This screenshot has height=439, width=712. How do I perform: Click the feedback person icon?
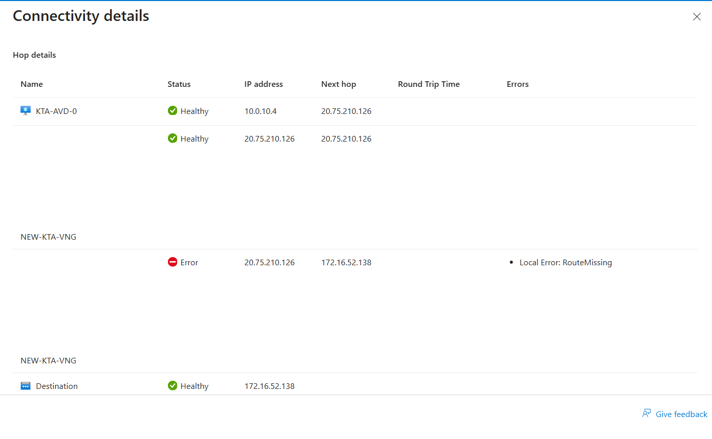tap(646, 413)
